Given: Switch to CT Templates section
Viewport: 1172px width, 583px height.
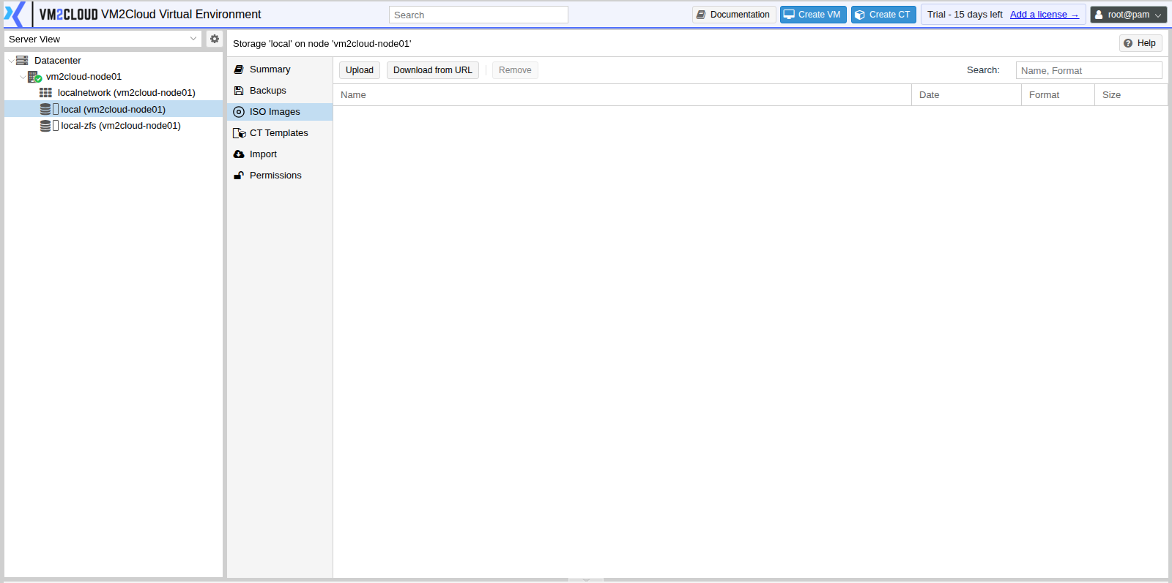Looking at the screenshot, I should [280, 133].
